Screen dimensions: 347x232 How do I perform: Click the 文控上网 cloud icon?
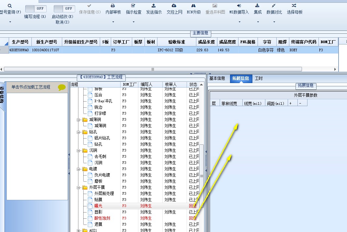tap(174, 6)
